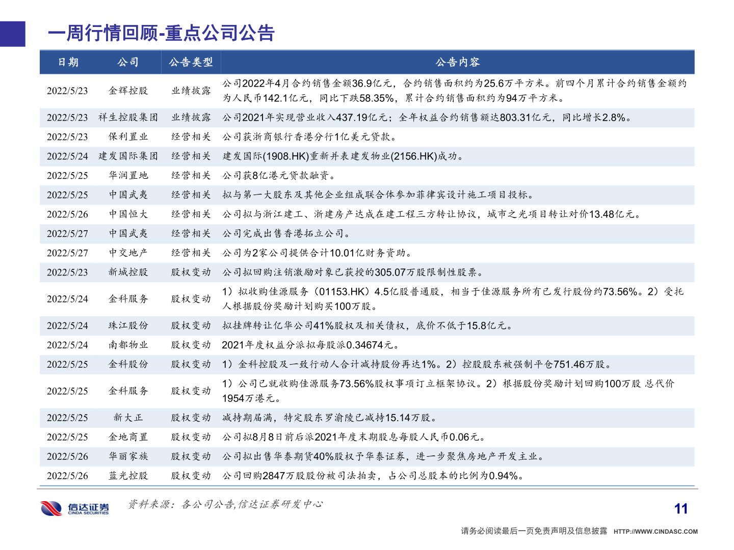The image size is (734, 550).
Task: Click company cell 祥生控股集团
Action: pos(128,118)
